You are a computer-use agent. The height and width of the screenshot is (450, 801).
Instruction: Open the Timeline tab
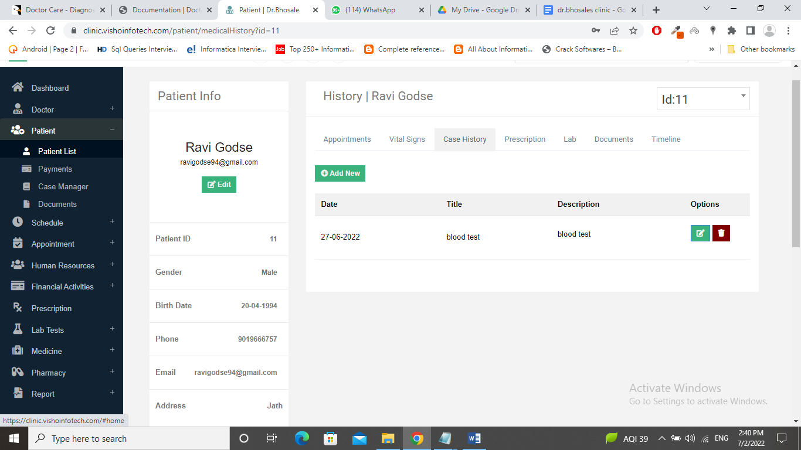pyautogui.click(x=666, y=139)
